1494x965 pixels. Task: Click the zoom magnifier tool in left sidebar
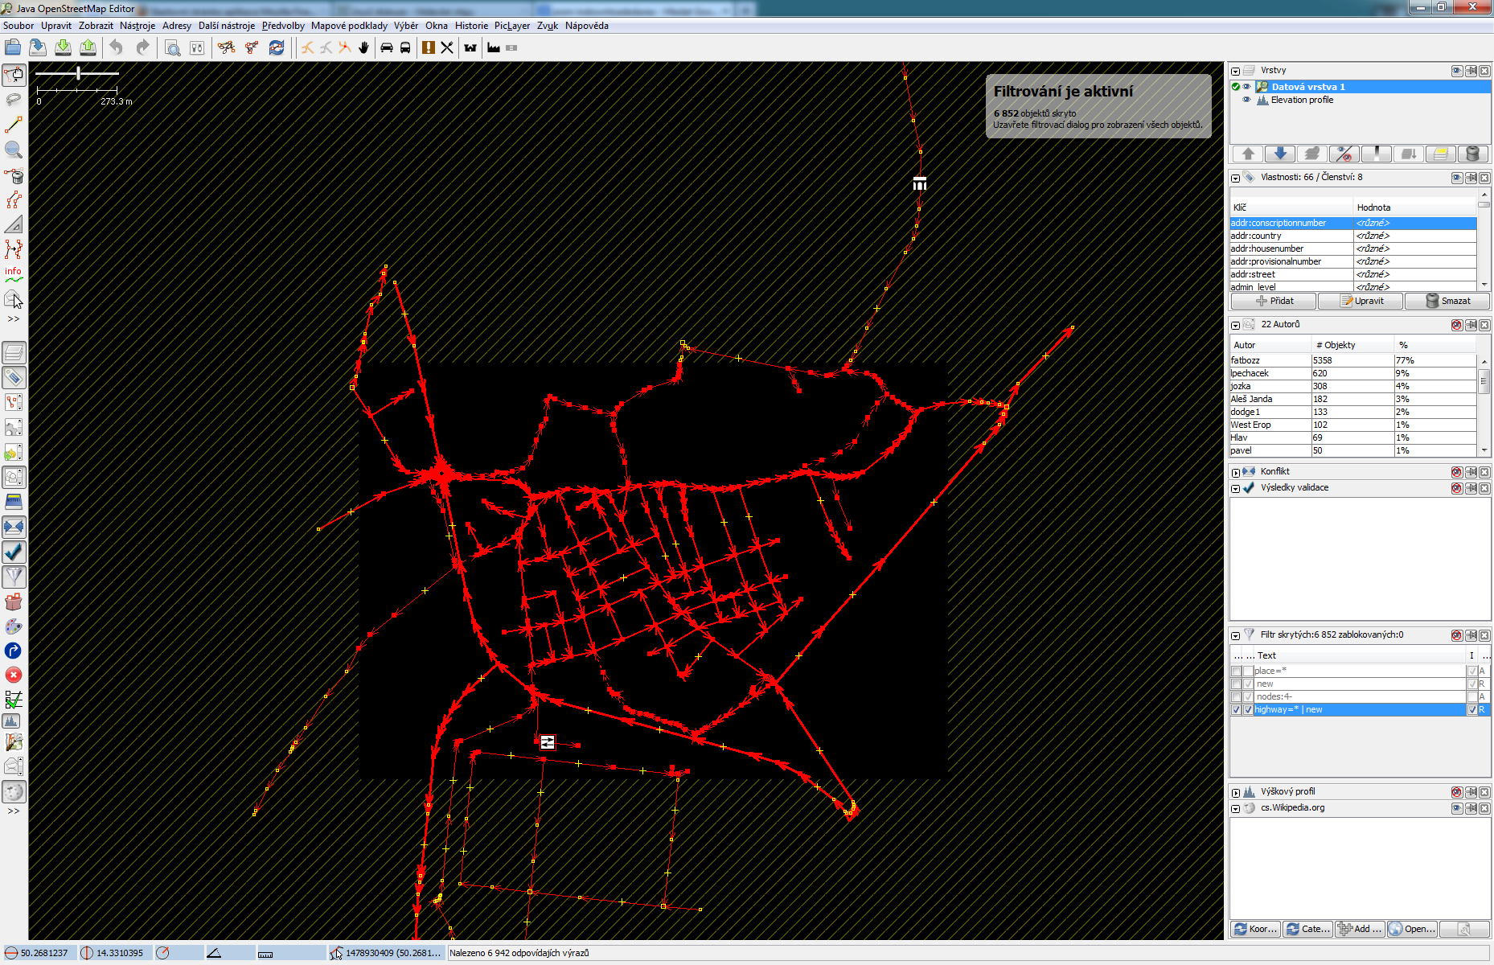pyautogui.click(x=14, y=150)
